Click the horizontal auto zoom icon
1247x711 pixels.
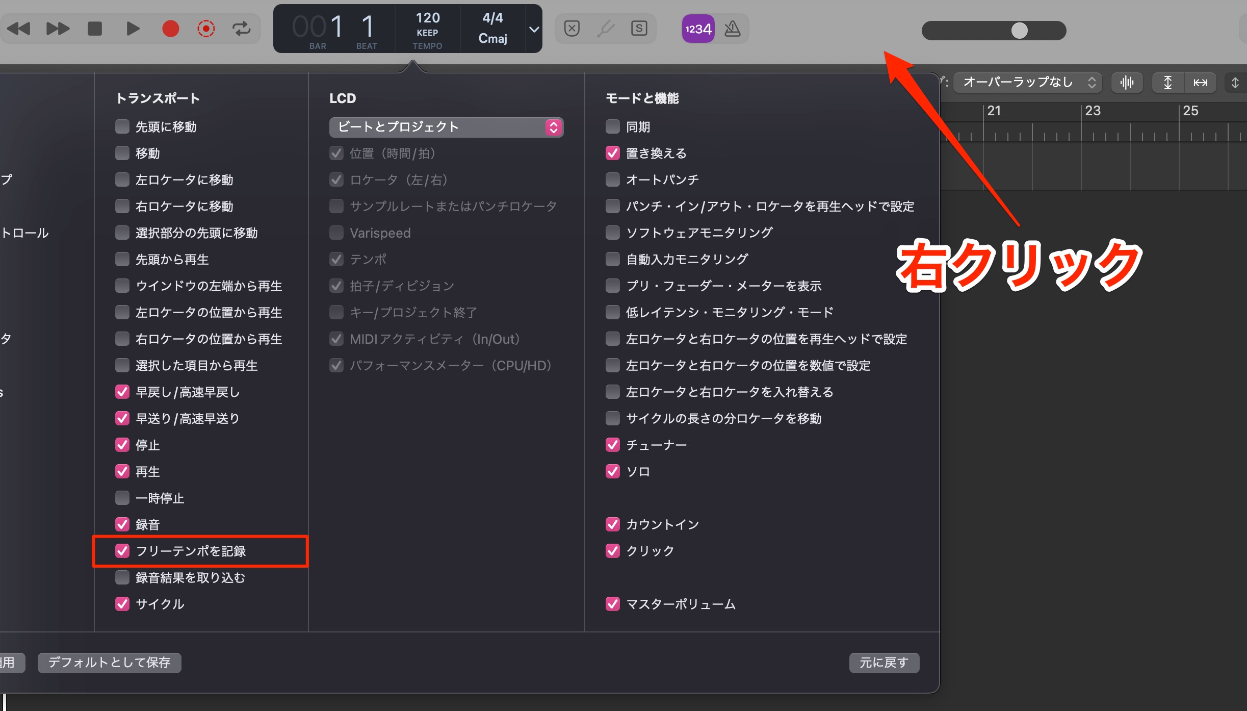[x=1200, y=82]
